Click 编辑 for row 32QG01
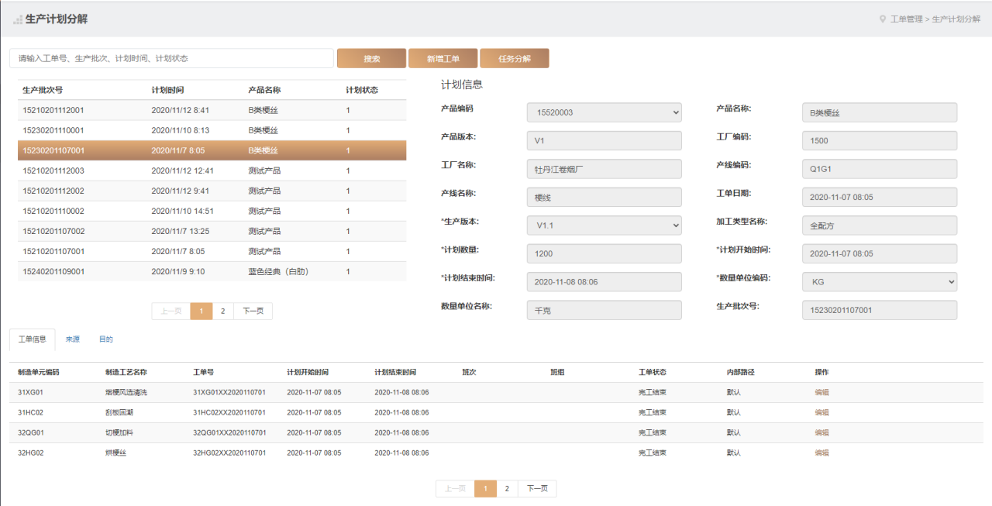Screen dimensions: 992x506 (x=821, y=433)
